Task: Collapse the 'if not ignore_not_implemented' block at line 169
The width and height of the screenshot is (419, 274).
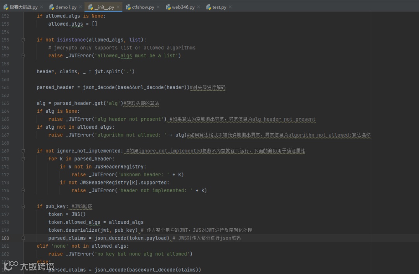Action: click(23, 151)
